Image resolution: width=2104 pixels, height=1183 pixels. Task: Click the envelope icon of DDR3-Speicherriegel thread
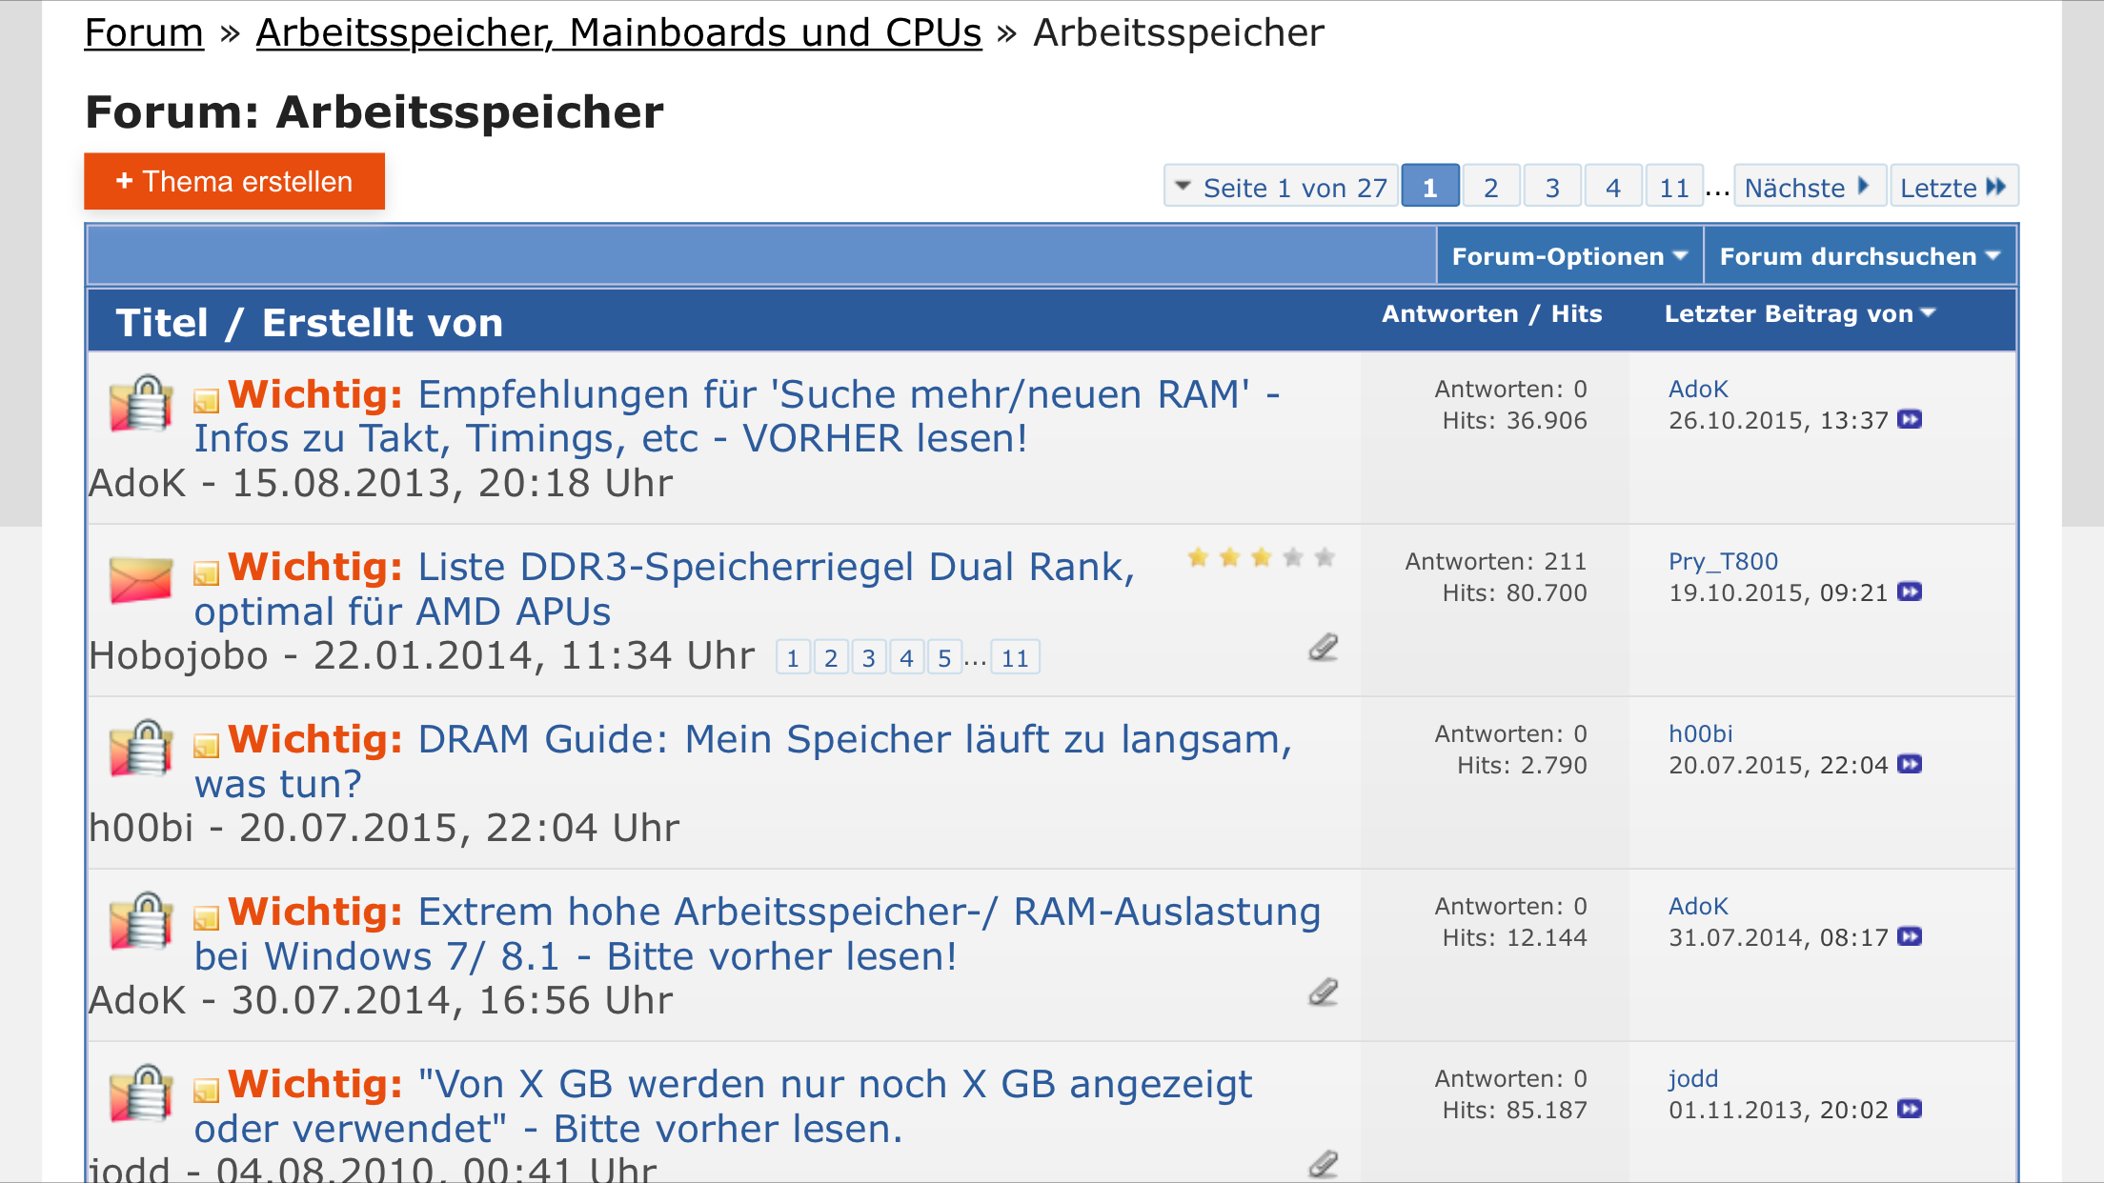[x=141, y=578]
